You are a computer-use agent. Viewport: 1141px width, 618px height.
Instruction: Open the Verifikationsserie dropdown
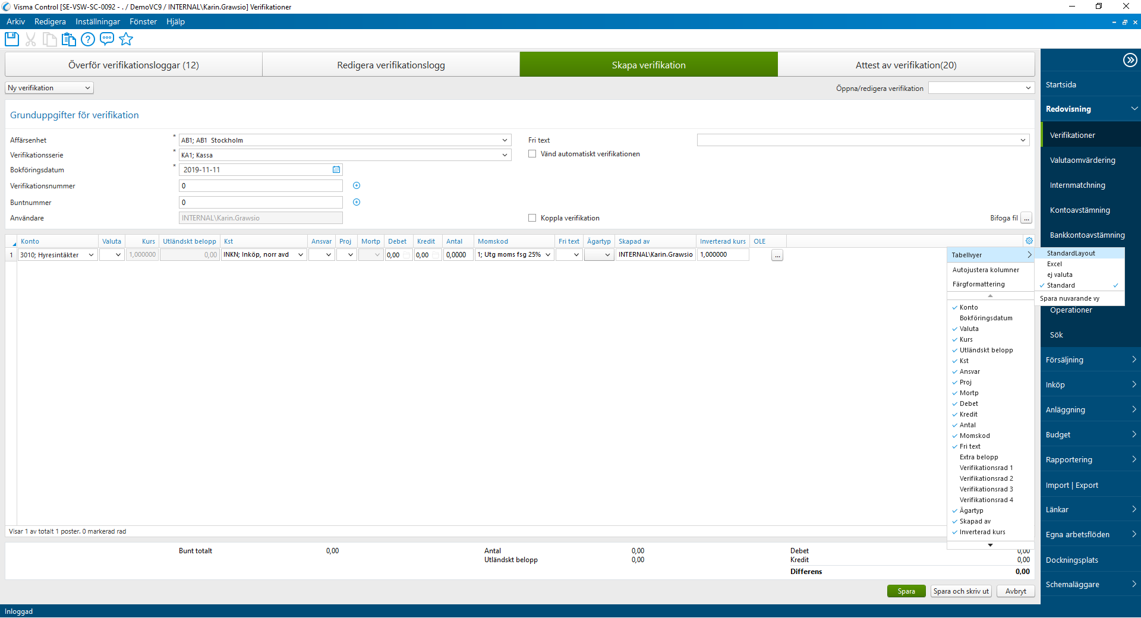[505, 154]
